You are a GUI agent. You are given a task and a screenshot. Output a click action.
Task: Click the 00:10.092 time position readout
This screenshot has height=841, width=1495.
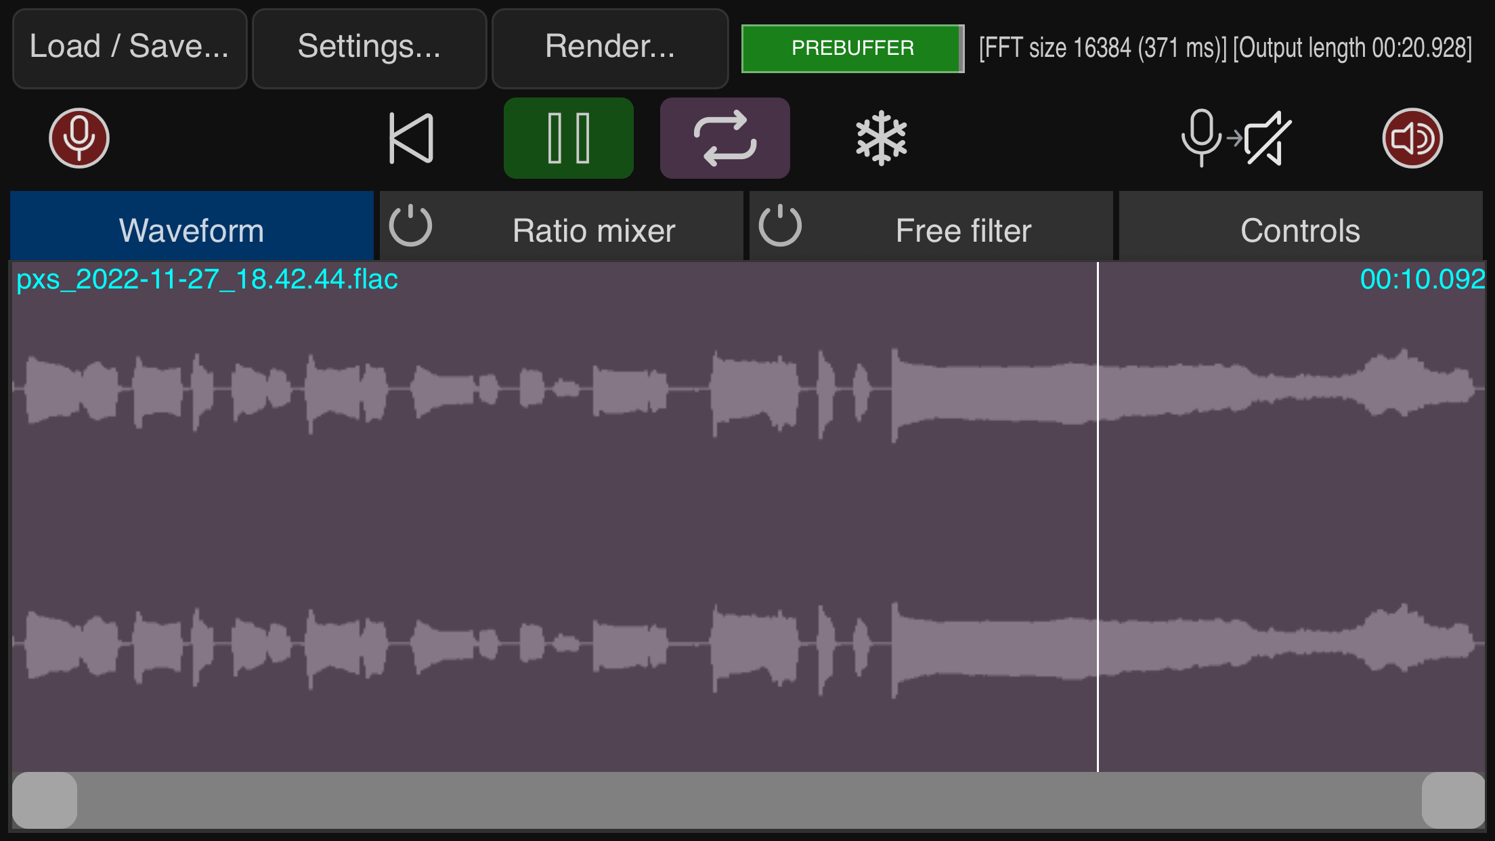[x=1422, y=280]
